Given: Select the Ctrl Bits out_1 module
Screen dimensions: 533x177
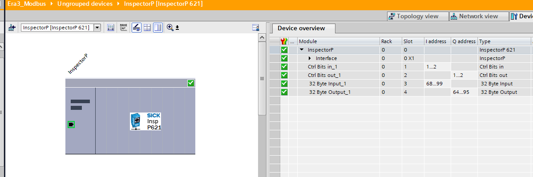Looking at the screenshot, I should [324, 76].
